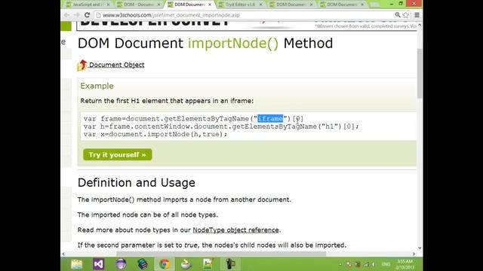Click the vertical scrollbar thumb
Image resolution: width=483 pixels, height=271 pixels.
[x=420, y=74]
